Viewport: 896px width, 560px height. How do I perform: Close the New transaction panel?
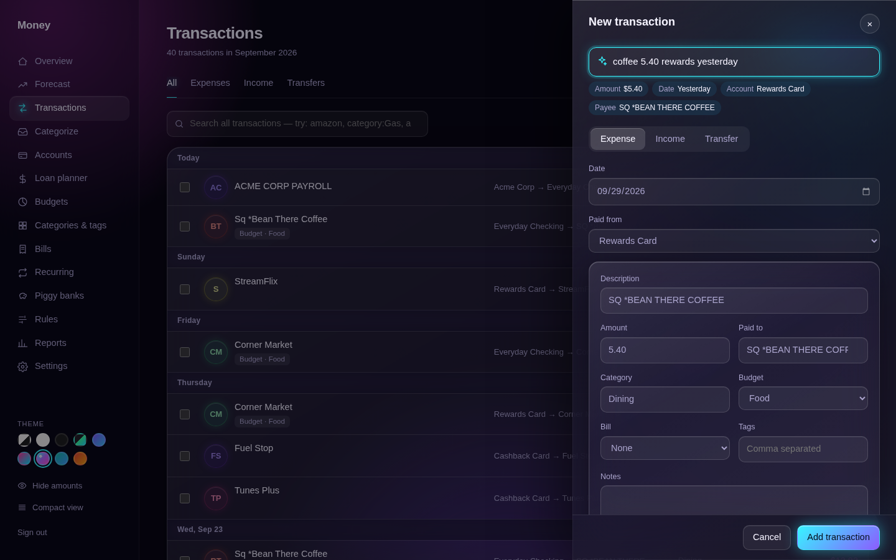pyautogui.click(x=870, y=24)
